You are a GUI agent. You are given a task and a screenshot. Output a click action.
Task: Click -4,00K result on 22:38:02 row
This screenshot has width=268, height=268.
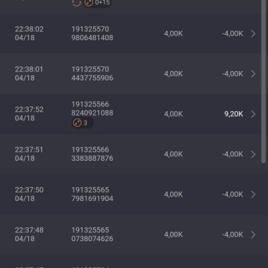coord(232,33)
